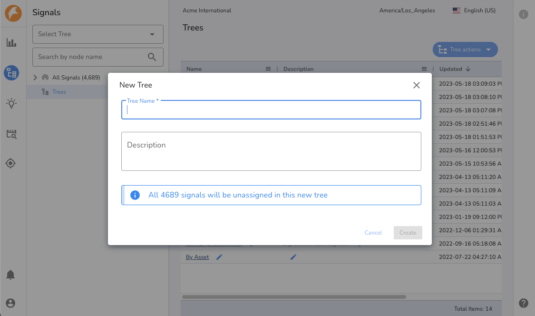This screenshot has width=535, height=316.
Task: Edit the By Asset description pencil
Action: pos(293,257)
